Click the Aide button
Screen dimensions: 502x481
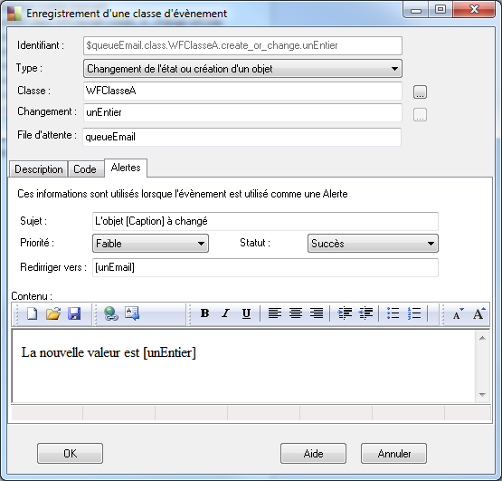click(314, 454)
